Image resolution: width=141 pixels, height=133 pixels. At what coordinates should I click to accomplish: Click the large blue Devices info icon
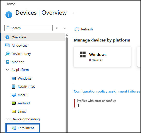tap(9, 15)
